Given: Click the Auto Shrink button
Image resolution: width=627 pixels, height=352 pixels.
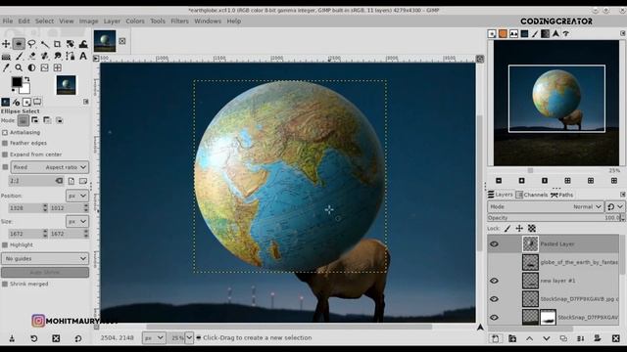Looking at the screenshot, I should coord(45,272).
